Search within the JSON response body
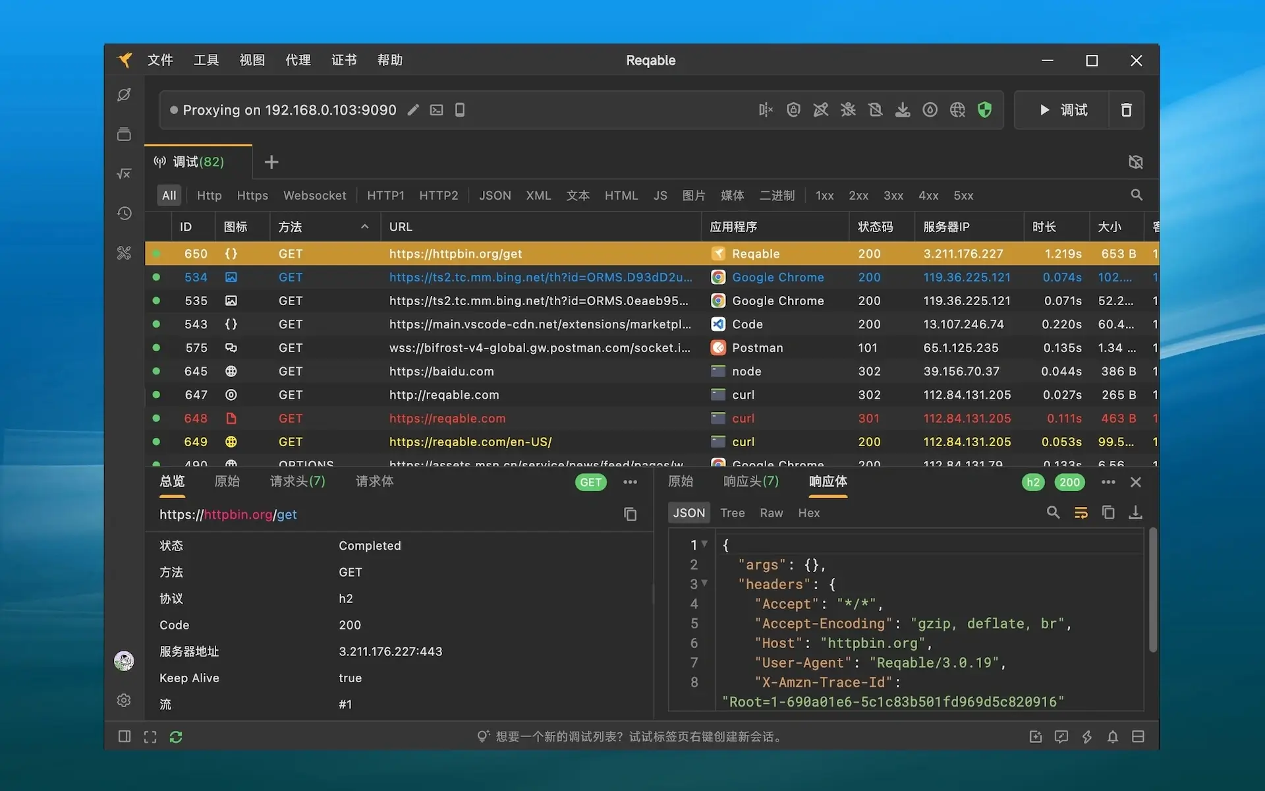 tap(1054, 512)
